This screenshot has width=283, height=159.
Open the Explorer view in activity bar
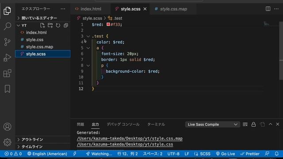(7, 11)
